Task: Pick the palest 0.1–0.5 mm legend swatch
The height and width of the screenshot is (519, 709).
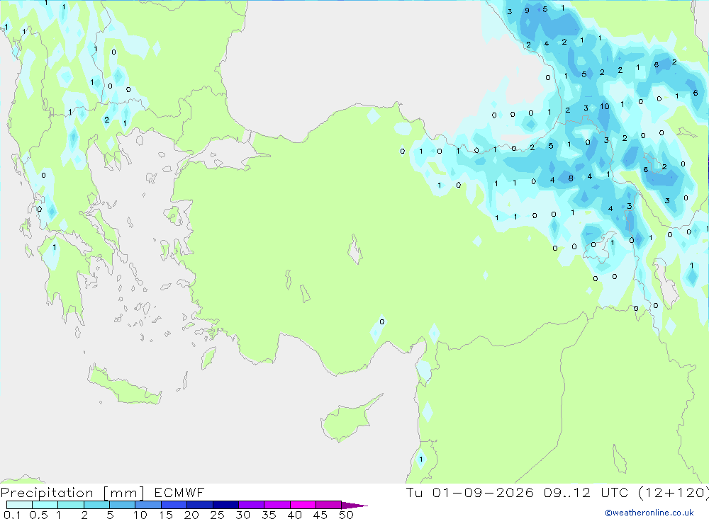Action: coord(19,505)
